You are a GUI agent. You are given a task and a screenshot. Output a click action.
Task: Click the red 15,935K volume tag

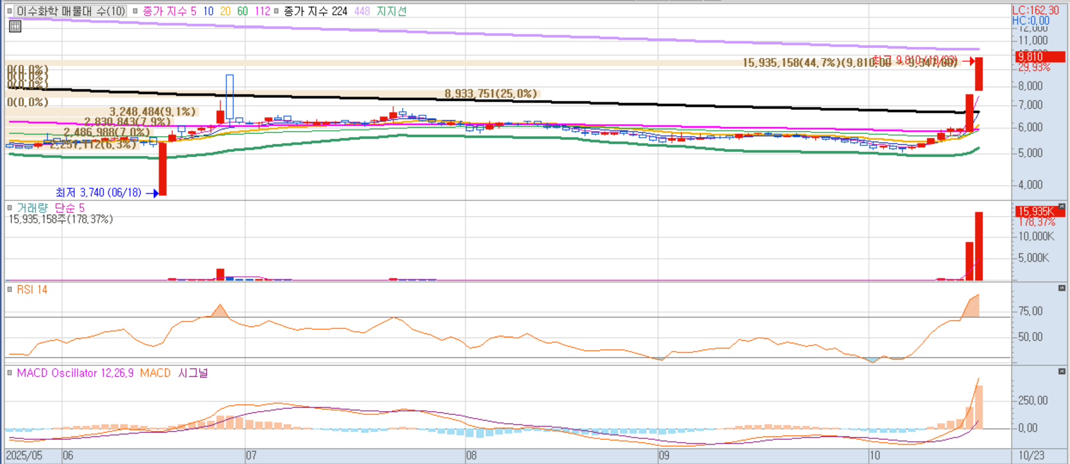[x=1040, y=211]
